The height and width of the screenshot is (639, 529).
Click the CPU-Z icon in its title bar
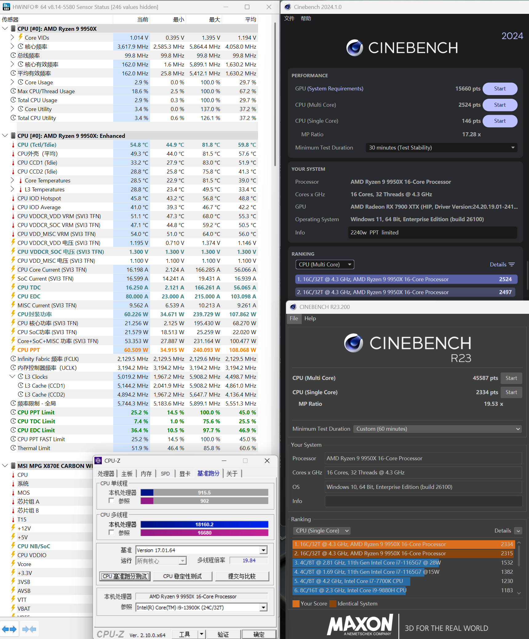(x=98, y=461)
